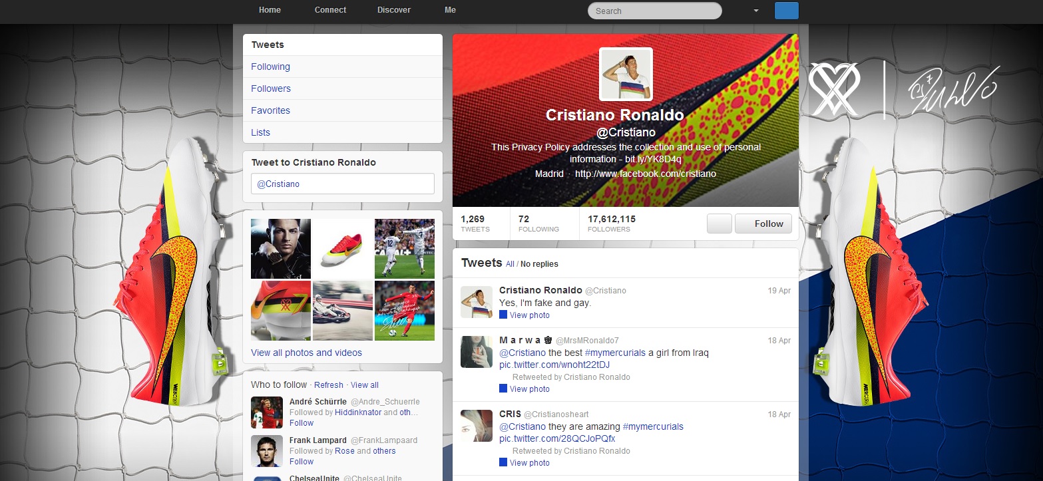
Task: Switch tweets filter to No replies
Action: point(539,264)
